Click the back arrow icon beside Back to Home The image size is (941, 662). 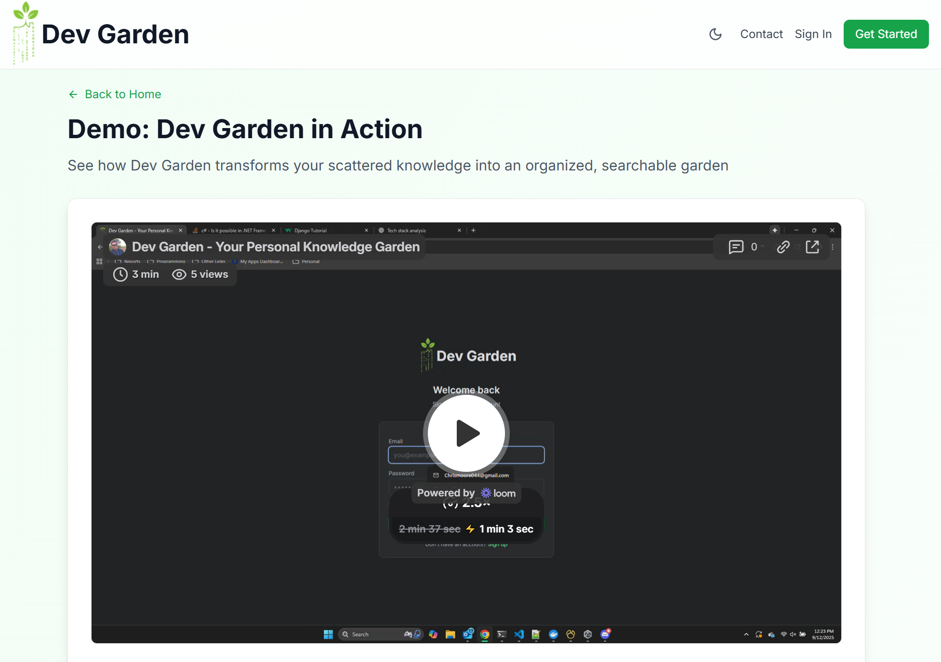[x=73, y=94]
